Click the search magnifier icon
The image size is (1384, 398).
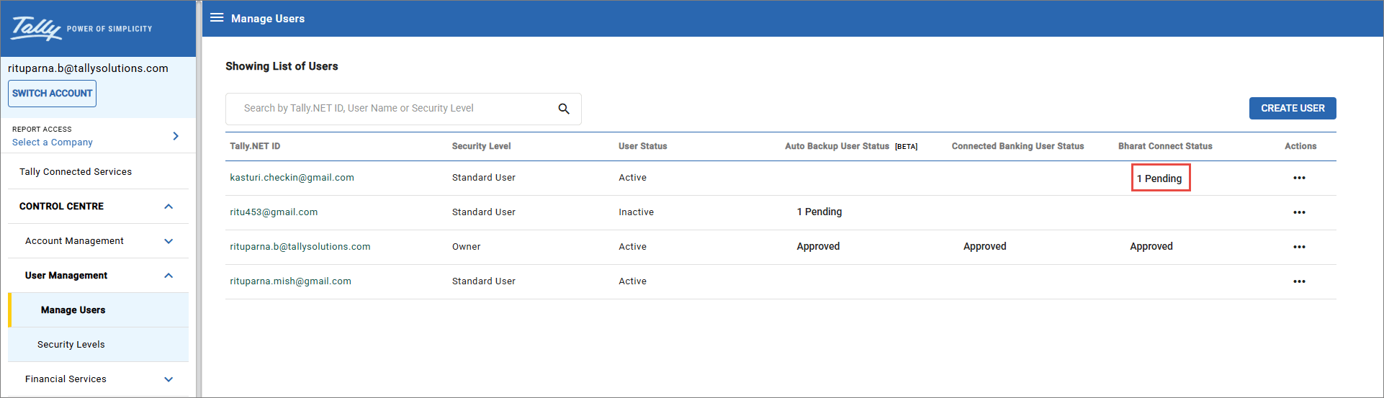tap(564, 109)
